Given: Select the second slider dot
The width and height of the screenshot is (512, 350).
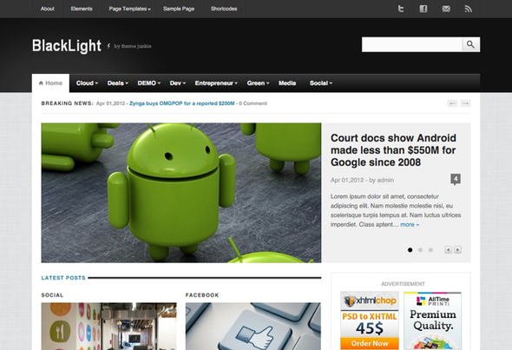Looking at the screenshot, I should (x=420, y=250).
